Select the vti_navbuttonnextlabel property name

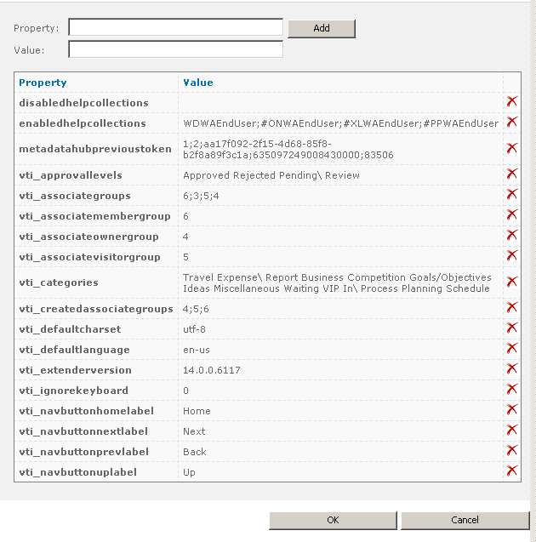(x=83, y=431)
